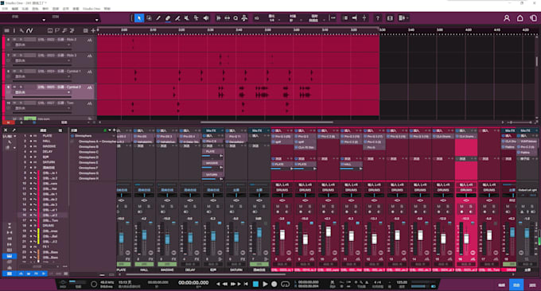The width and height of the screenshot is (541, 291).
Task: Open instrument panel dropdown arrow next to plus
Action: tap(110, 130)
